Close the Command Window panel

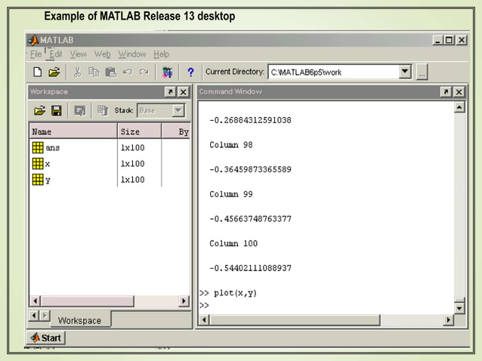(x=459, y=92)
